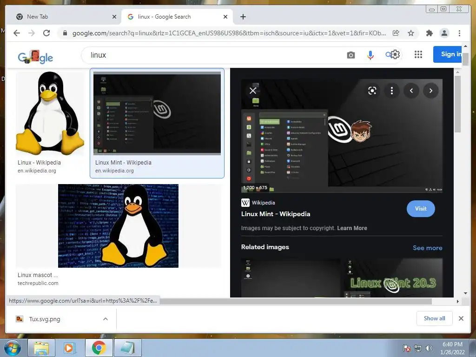Open the dark desktop related image

[x=291, y=278]
